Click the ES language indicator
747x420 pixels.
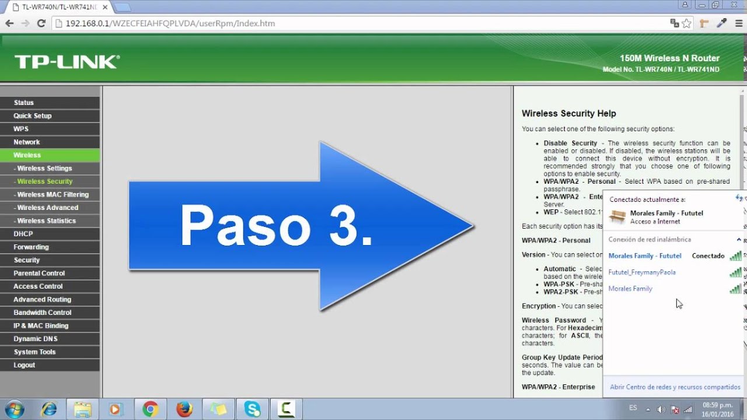pos(633,409)
